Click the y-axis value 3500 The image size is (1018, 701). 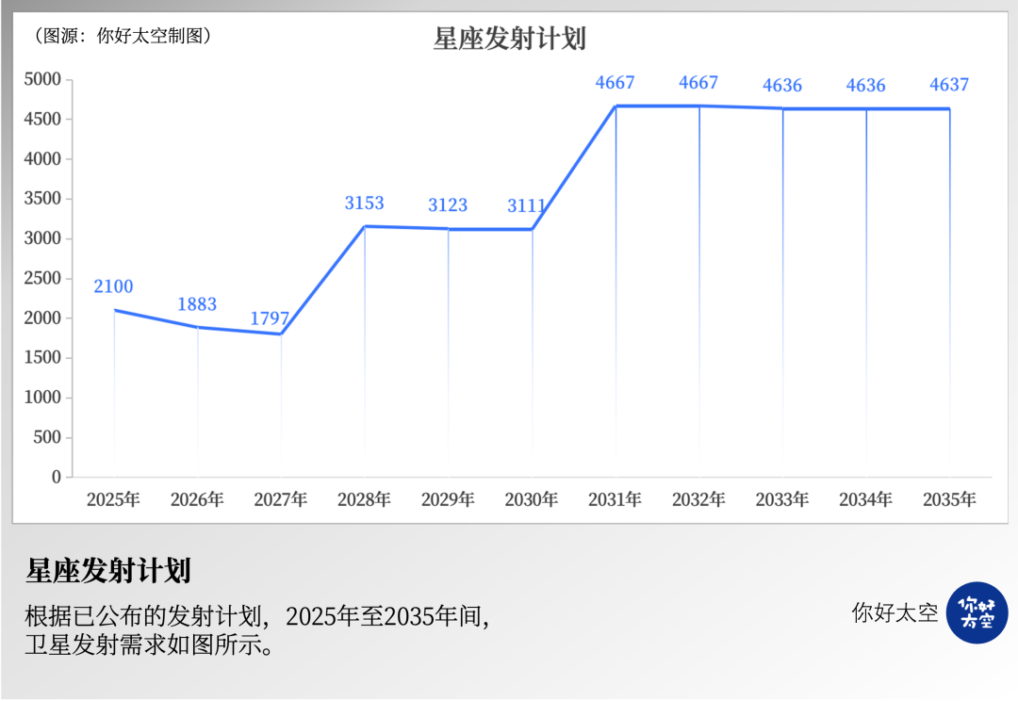[42, 199]
